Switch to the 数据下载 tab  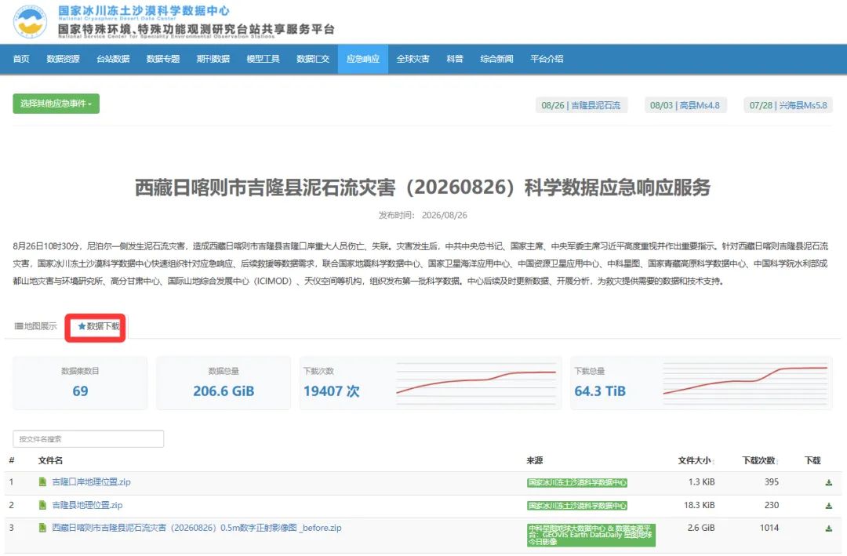98,326
